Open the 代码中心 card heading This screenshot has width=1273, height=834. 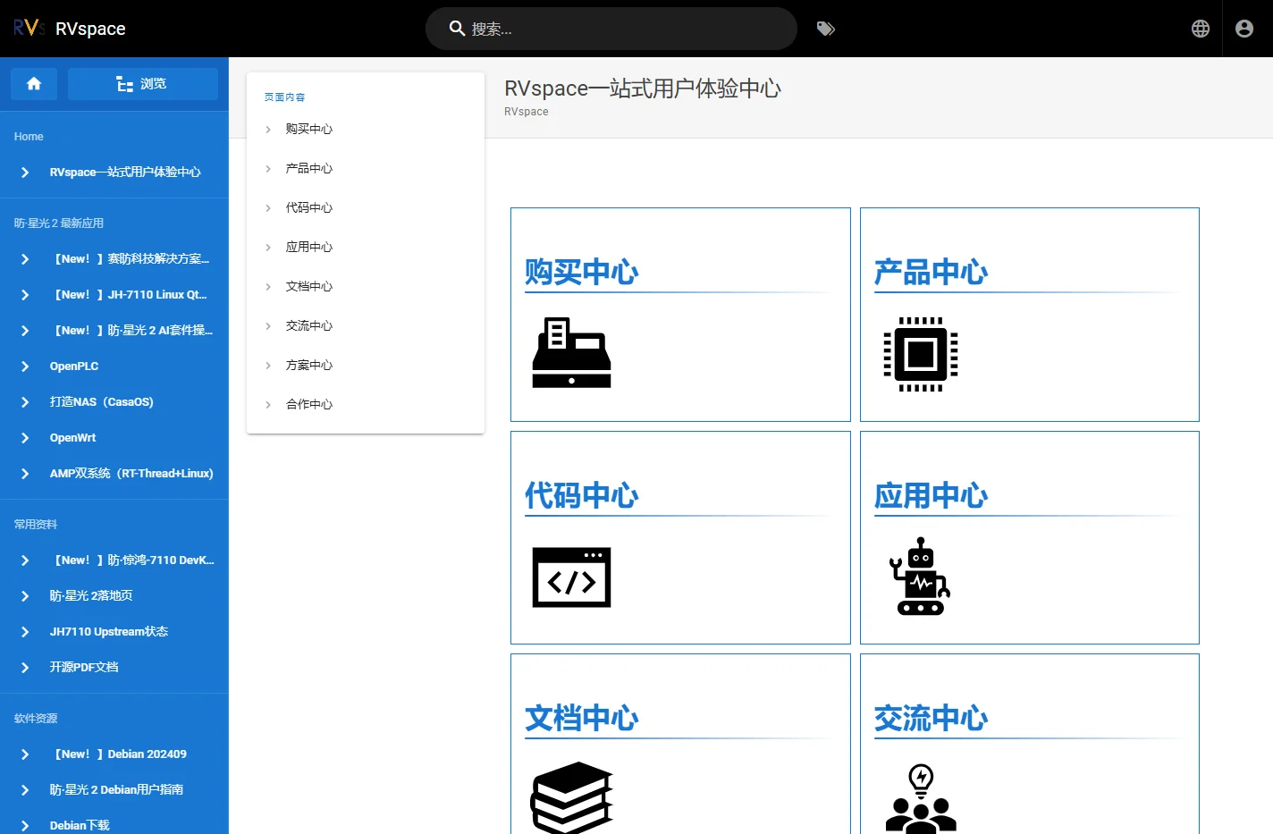(582, 495)
